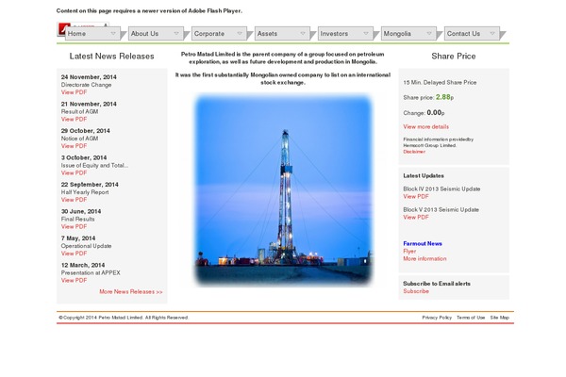Open the Terms of Use footer link

click(471, 318)
